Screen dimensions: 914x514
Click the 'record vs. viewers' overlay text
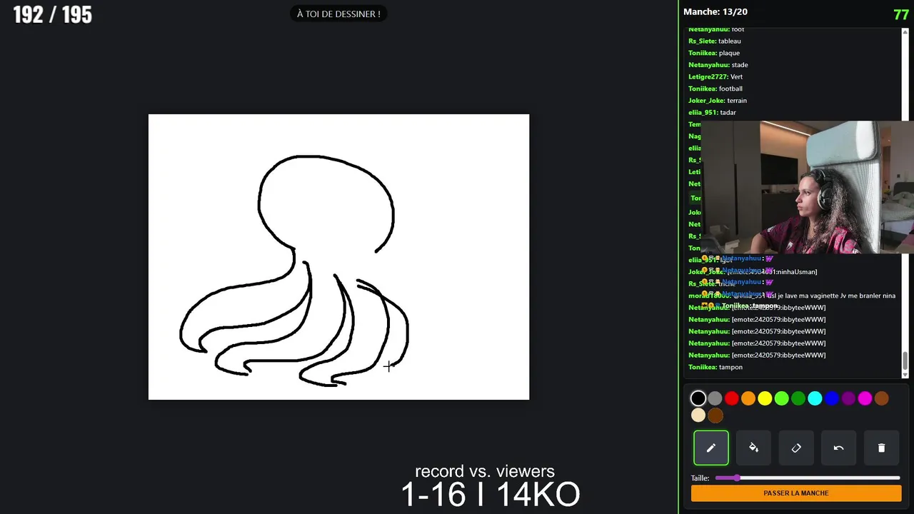(485, 471)
